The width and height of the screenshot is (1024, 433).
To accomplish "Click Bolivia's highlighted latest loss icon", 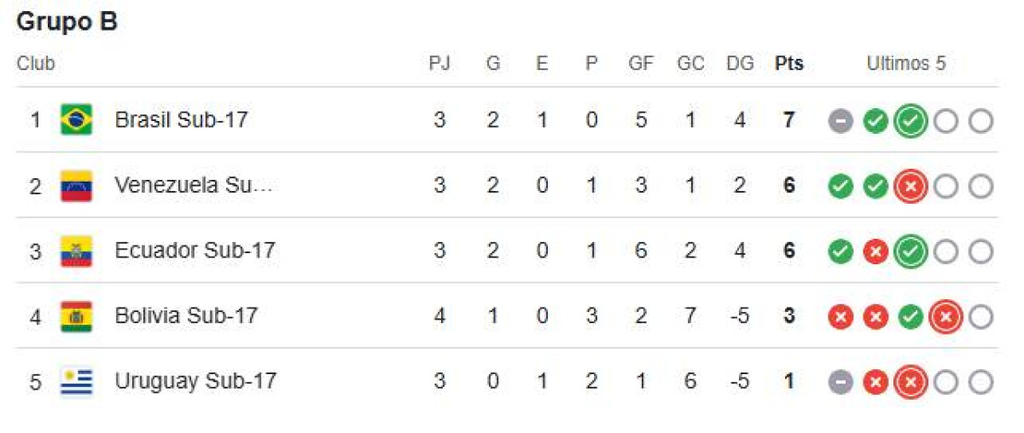I will coord(945,317).
